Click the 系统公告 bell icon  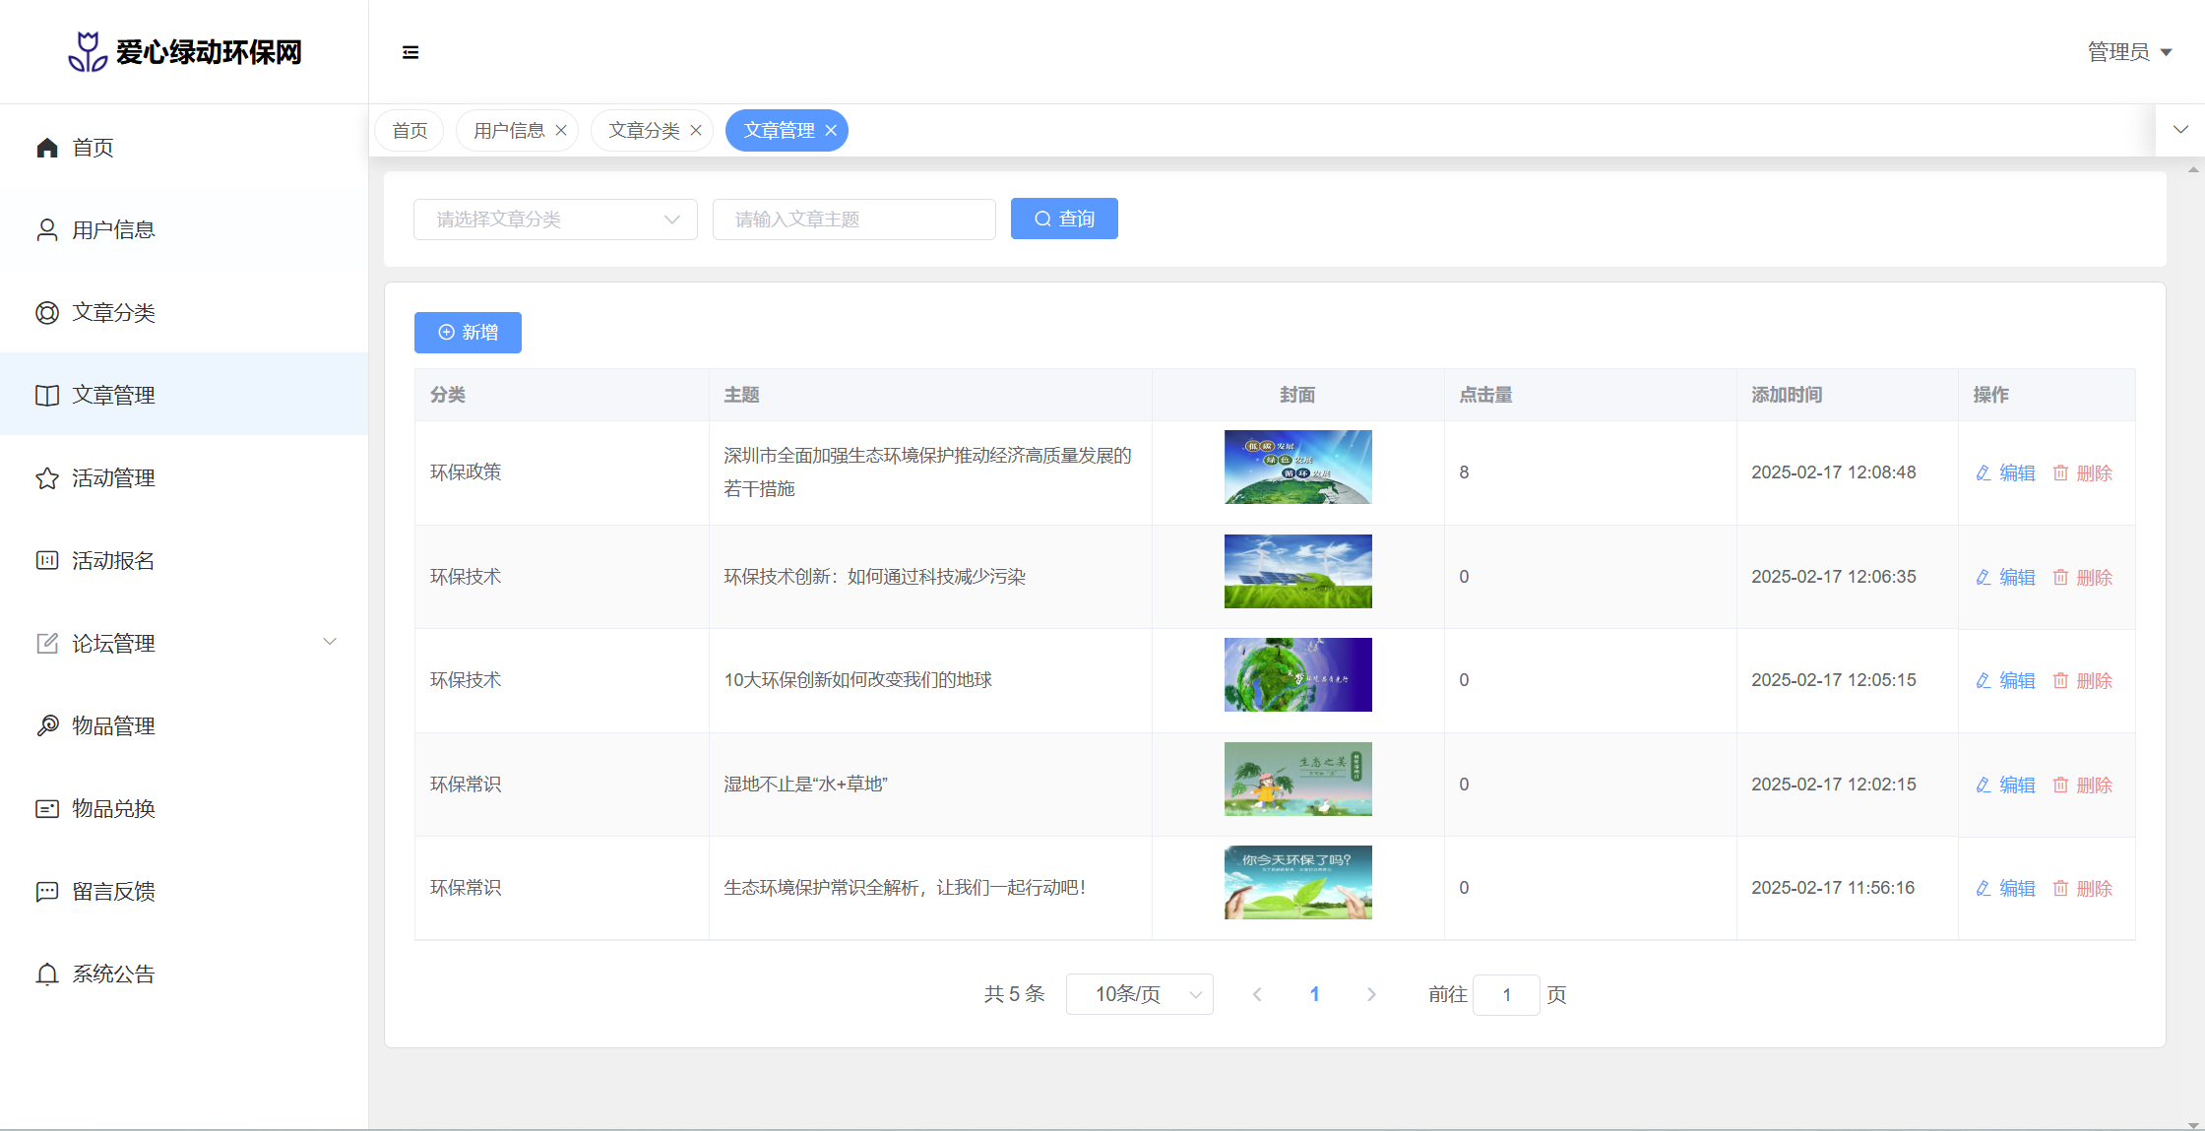47,974
